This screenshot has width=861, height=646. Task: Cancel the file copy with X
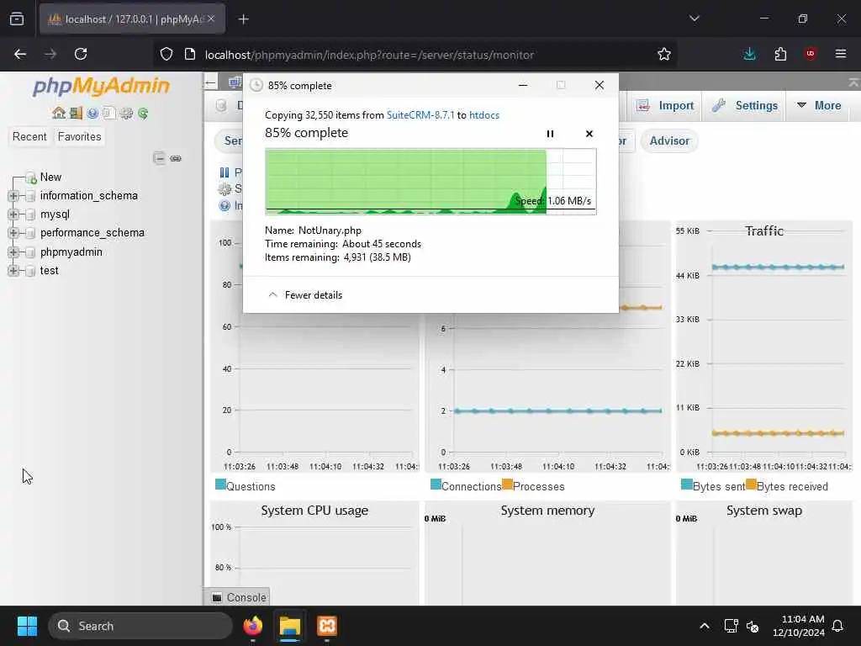click(x=589, y=134)
